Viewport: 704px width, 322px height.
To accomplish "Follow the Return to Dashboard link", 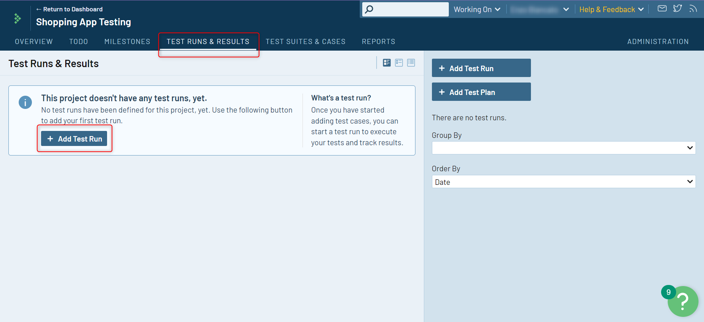I will pyautogui.click(x=69, y=9).
